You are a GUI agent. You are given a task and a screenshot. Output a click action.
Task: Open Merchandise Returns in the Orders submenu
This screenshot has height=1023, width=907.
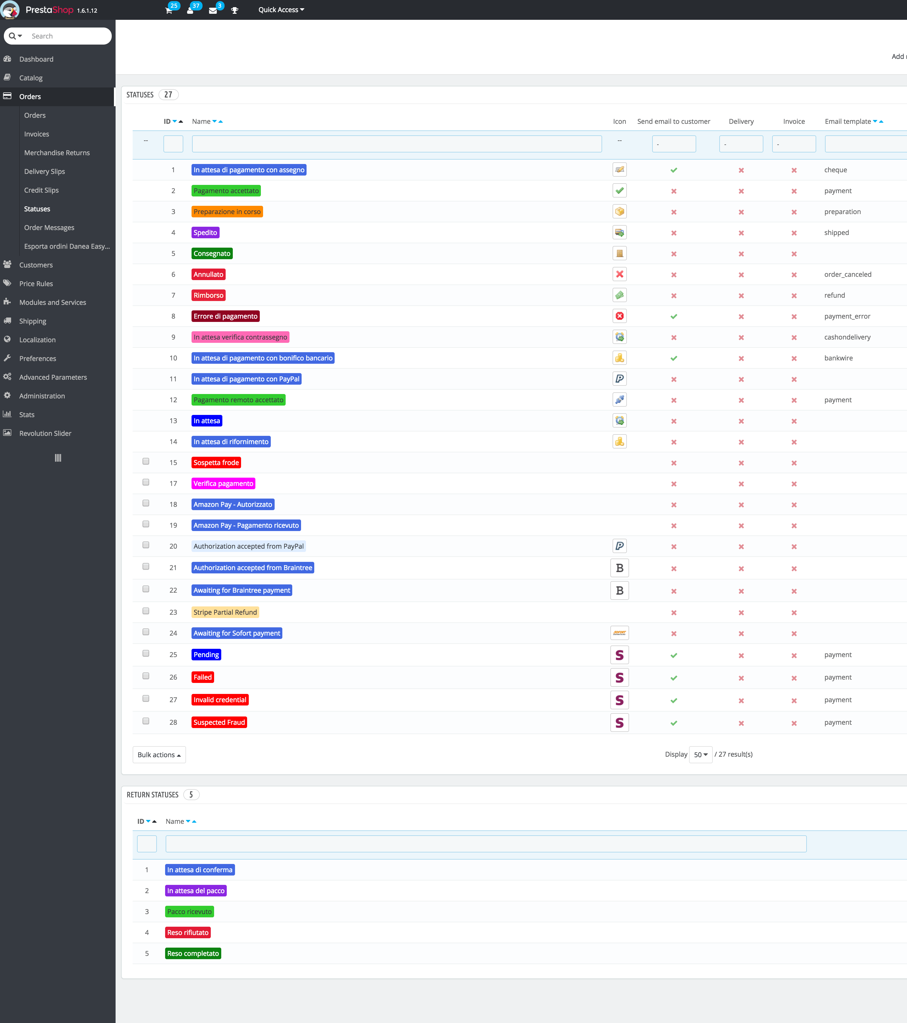[57, 153]
